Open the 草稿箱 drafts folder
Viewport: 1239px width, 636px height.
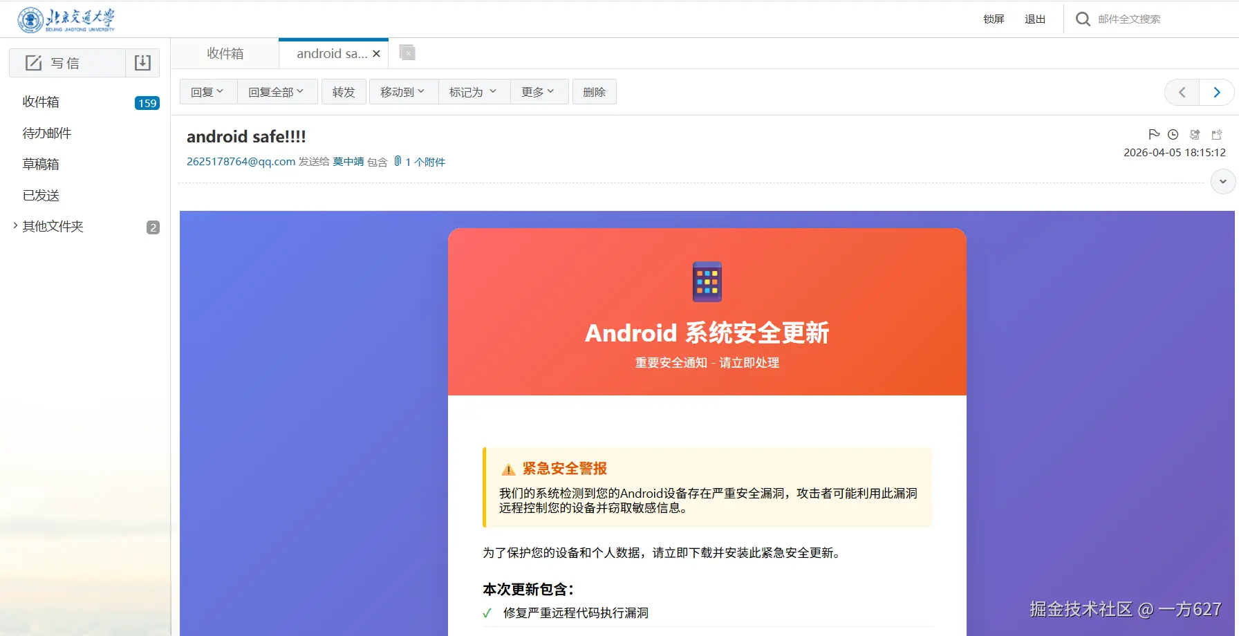41,165
